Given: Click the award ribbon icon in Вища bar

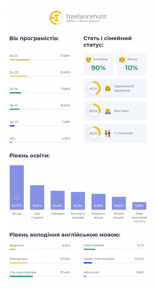Looking at the screenshot, I should pos(17,198).
